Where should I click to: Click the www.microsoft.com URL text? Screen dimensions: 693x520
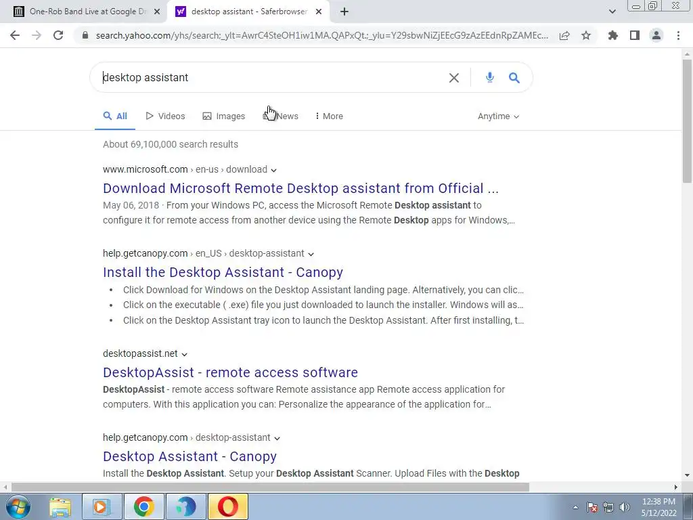coord(146,169)
